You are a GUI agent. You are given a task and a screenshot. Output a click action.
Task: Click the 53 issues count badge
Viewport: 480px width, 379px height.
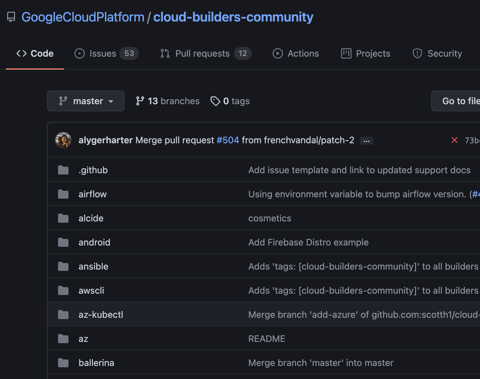point(129,53)
